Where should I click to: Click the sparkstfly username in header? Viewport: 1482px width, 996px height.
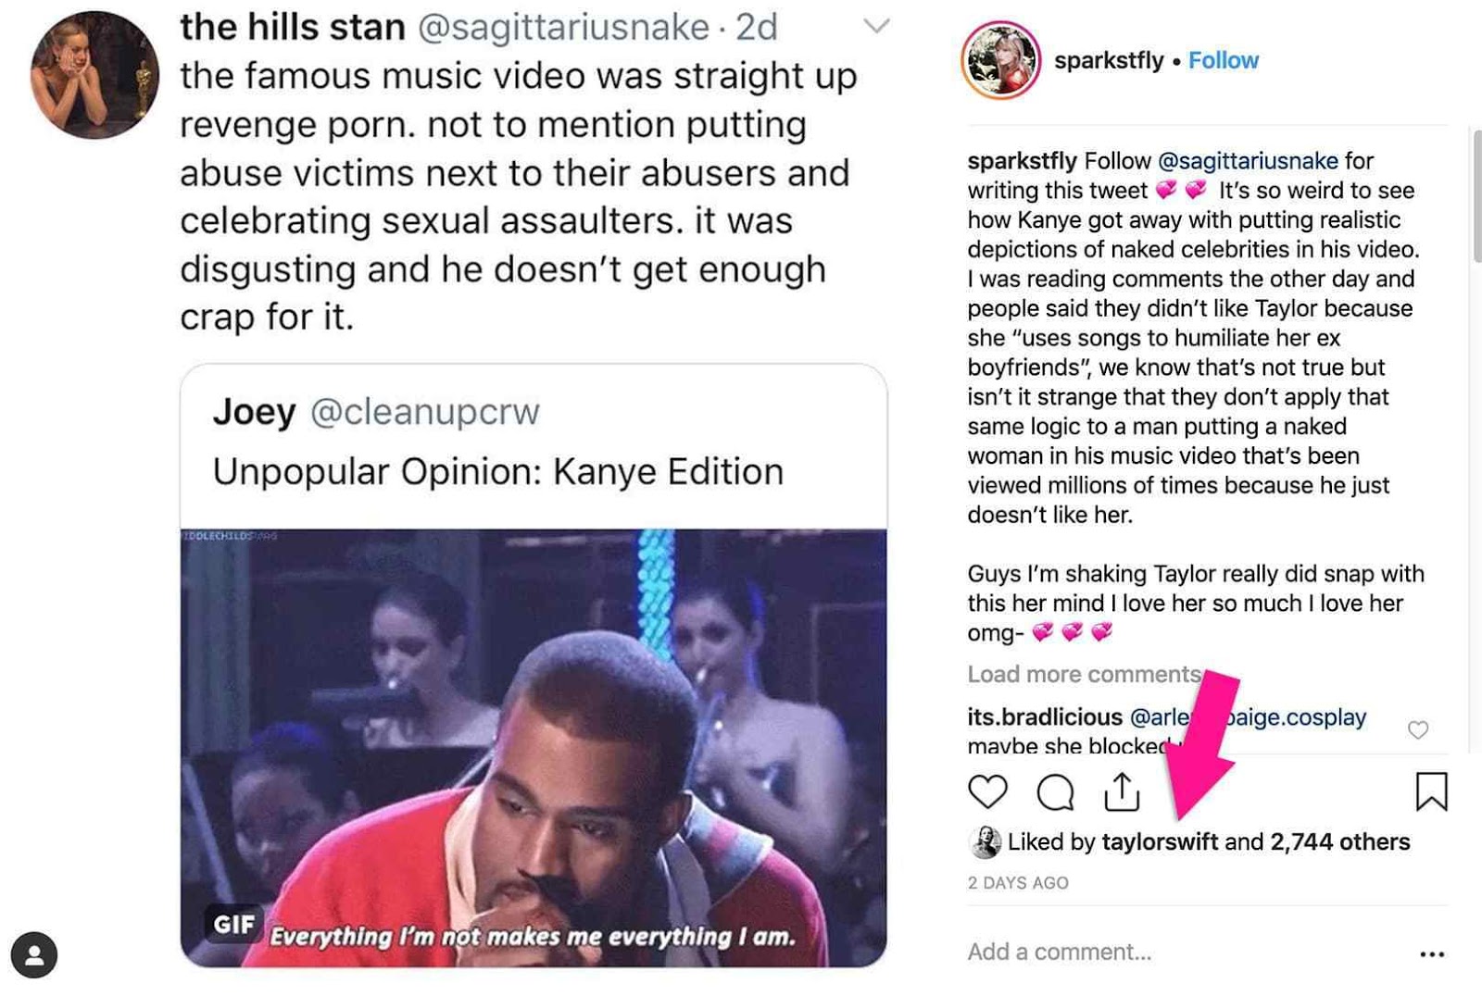(1109, 60)
